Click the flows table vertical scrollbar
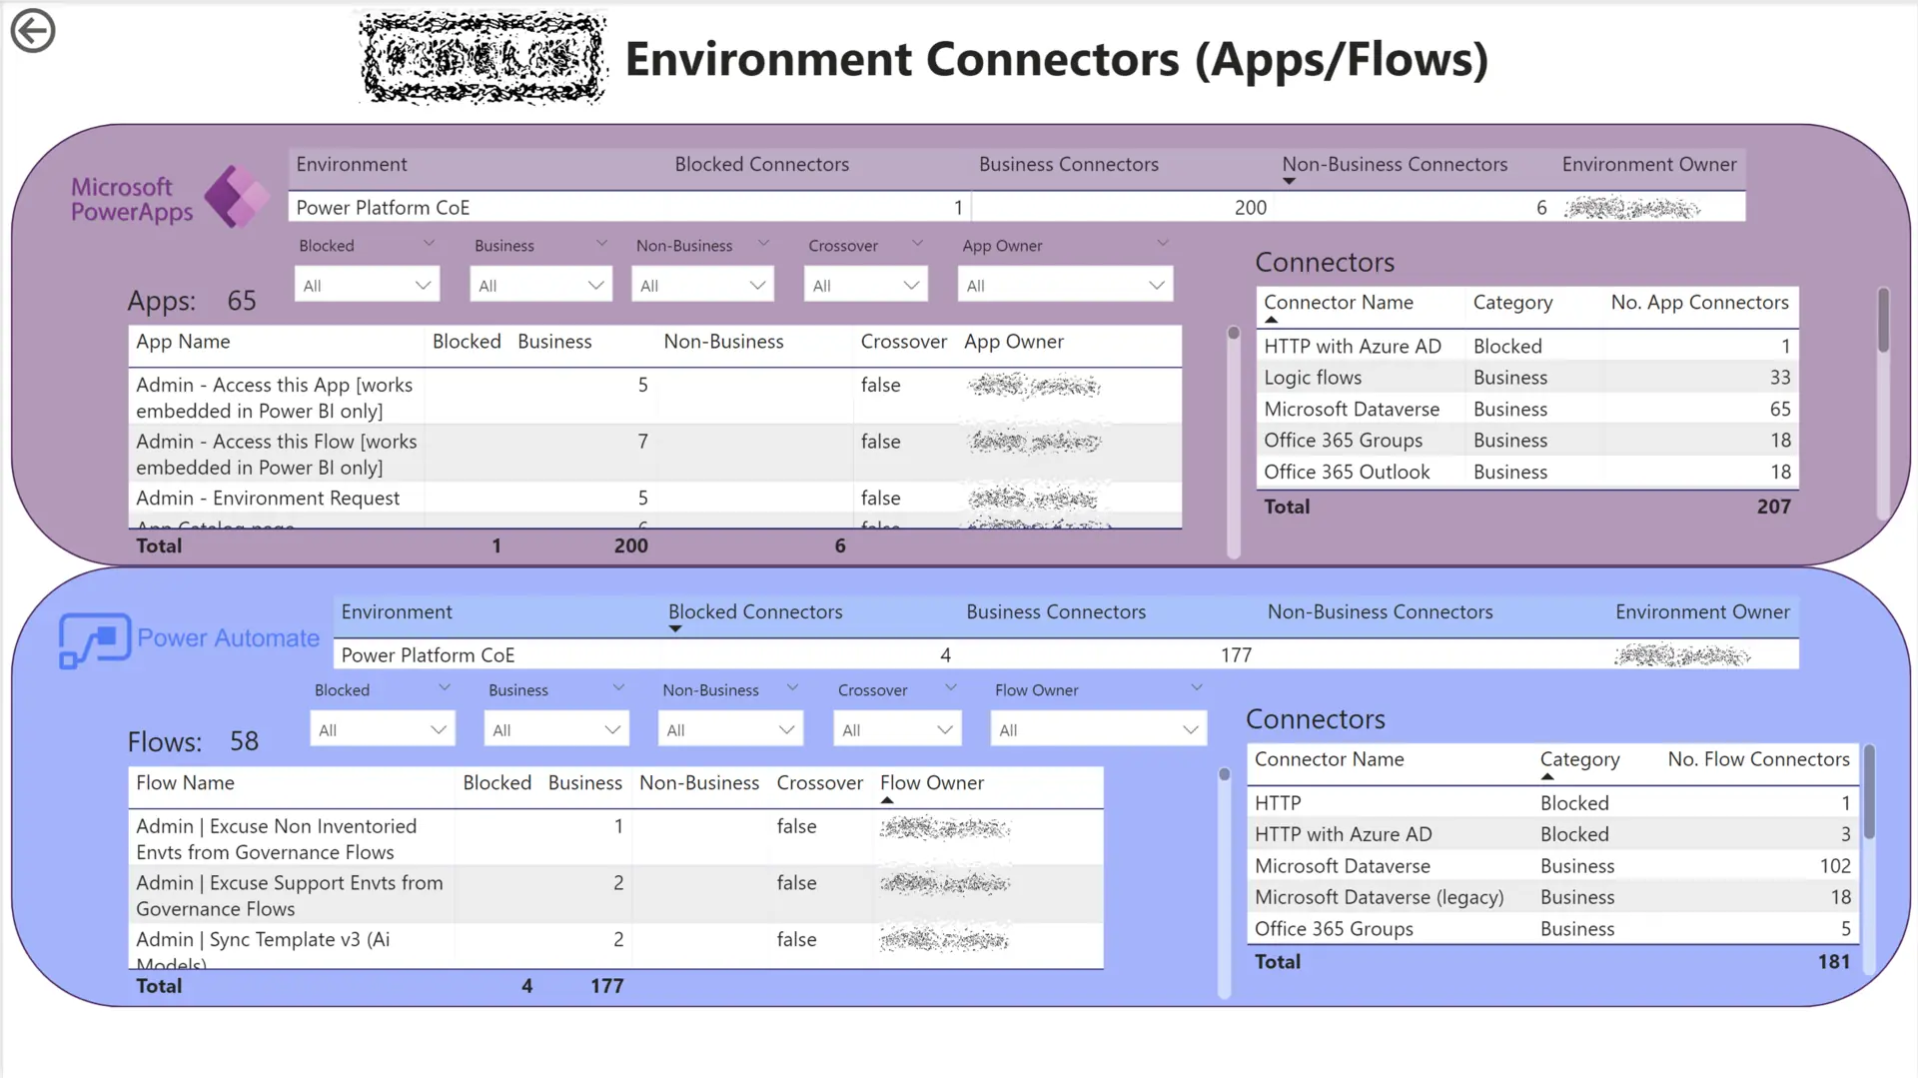The image size is (1918, 1078). pos(1225,774)
